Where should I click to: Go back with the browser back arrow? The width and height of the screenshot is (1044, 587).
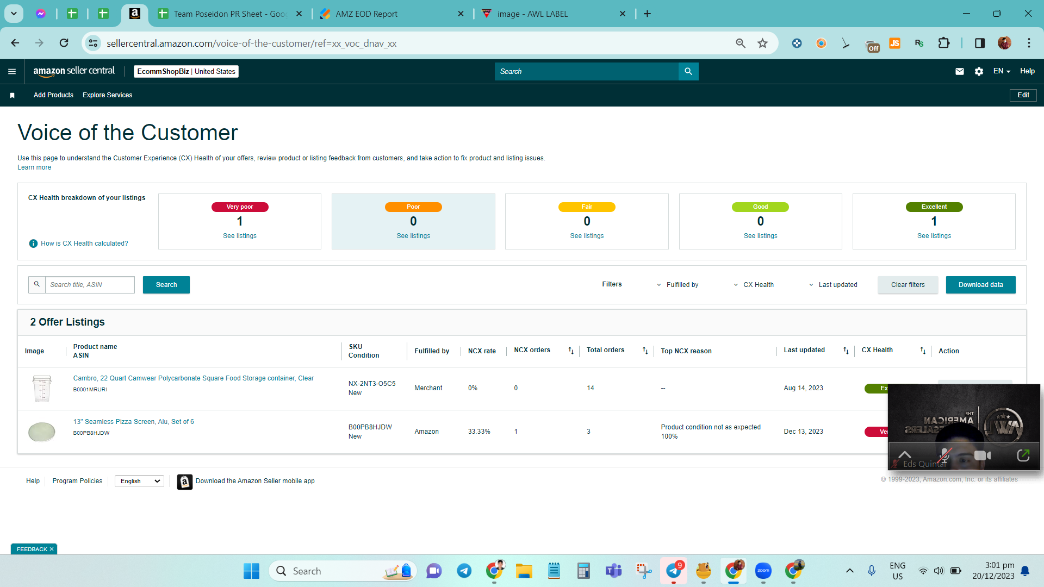[15, 43]
